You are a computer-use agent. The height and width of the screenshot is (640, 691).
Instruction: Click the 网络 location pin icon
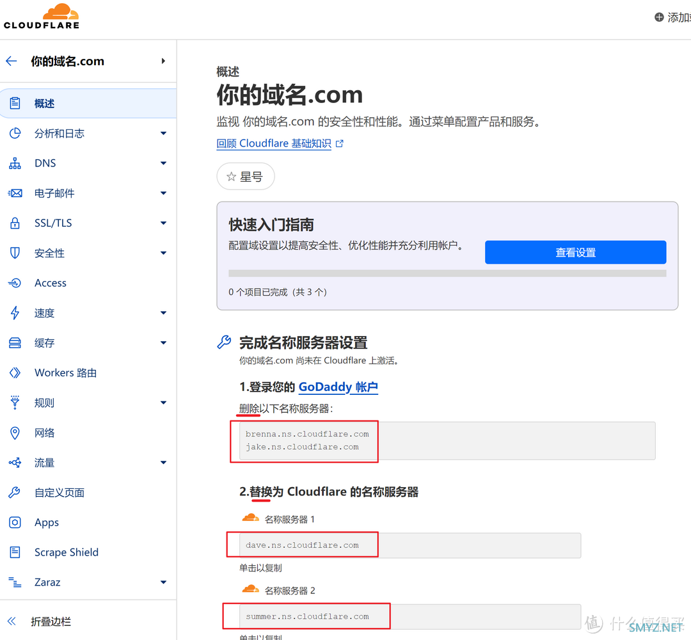point(15,433)
